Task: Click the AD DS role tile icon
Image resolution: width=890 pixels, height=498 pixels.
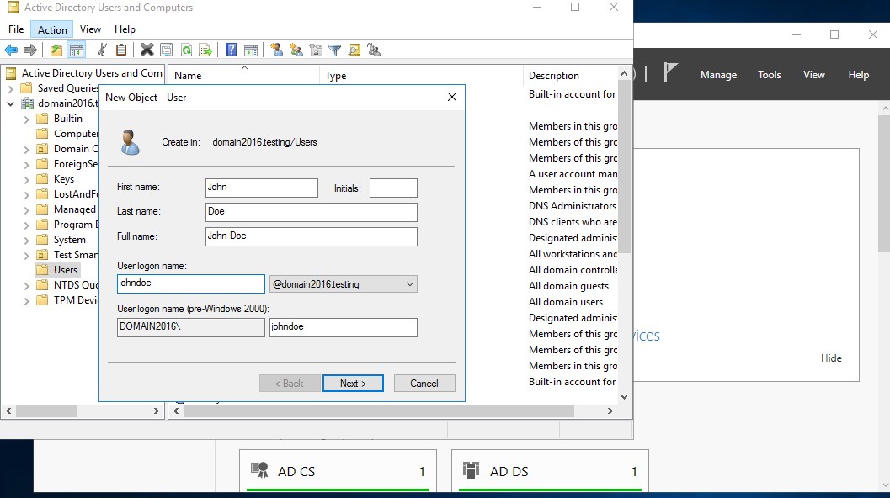Action: tap(472, 470)
